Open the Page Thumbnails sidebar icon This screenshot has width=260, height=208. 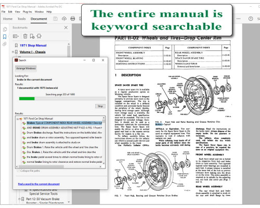pos(5,29)
